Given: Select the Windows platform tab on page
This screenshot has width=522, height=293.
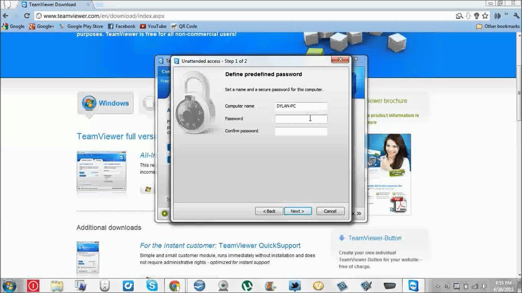Looking at the screenshot, I should 106,103.
